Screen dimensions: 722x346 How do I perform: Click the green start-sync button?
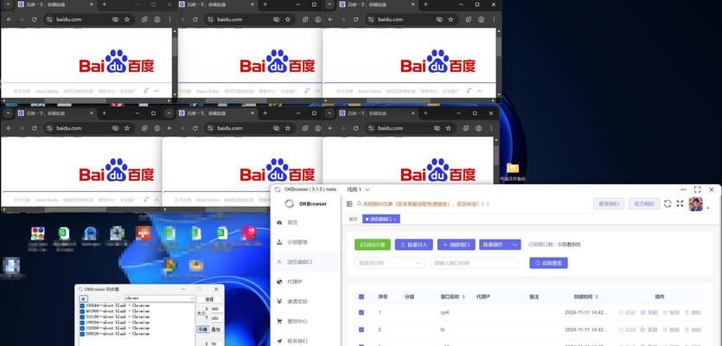373,245
